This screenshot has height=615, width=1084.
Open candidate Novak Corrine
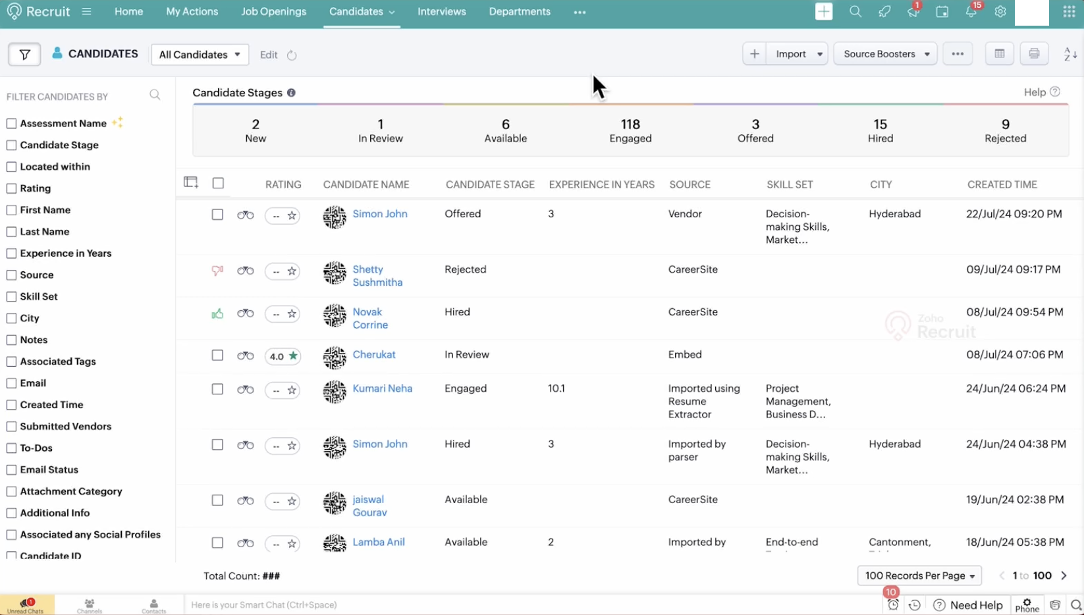pos(369,319)
